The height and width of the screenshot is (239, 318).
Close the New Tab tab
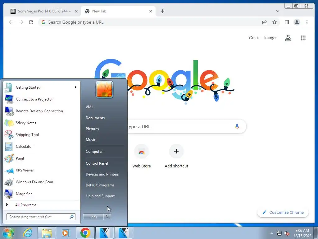pos(151,11)
